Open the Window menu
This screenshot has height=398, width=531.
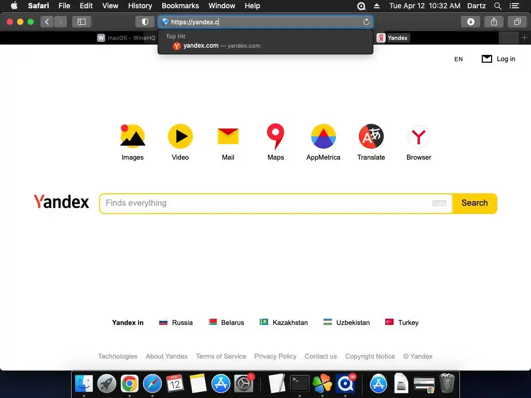221,6
